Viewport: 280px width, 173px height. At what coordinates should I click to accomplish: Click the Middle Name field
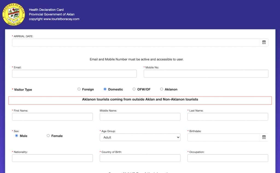coord(140,117)
